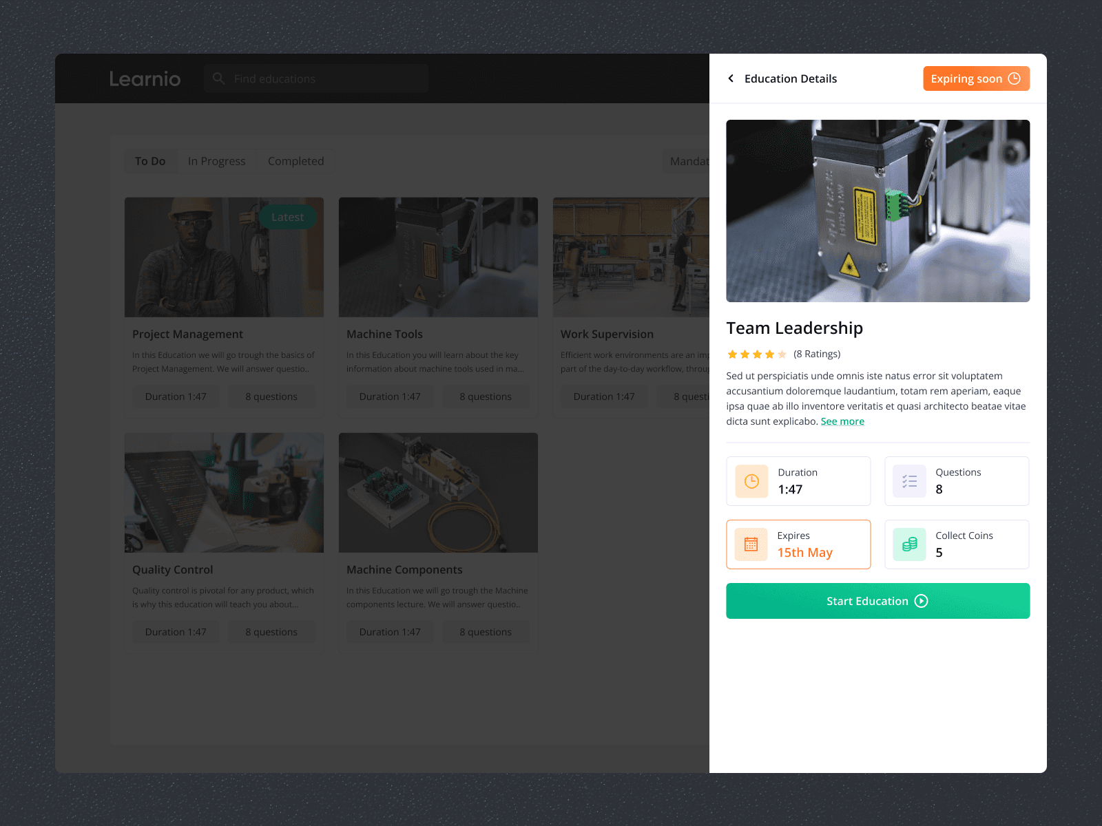Click the Collect Coins stack icon
1102x826 pixels.
coord(909,544)
